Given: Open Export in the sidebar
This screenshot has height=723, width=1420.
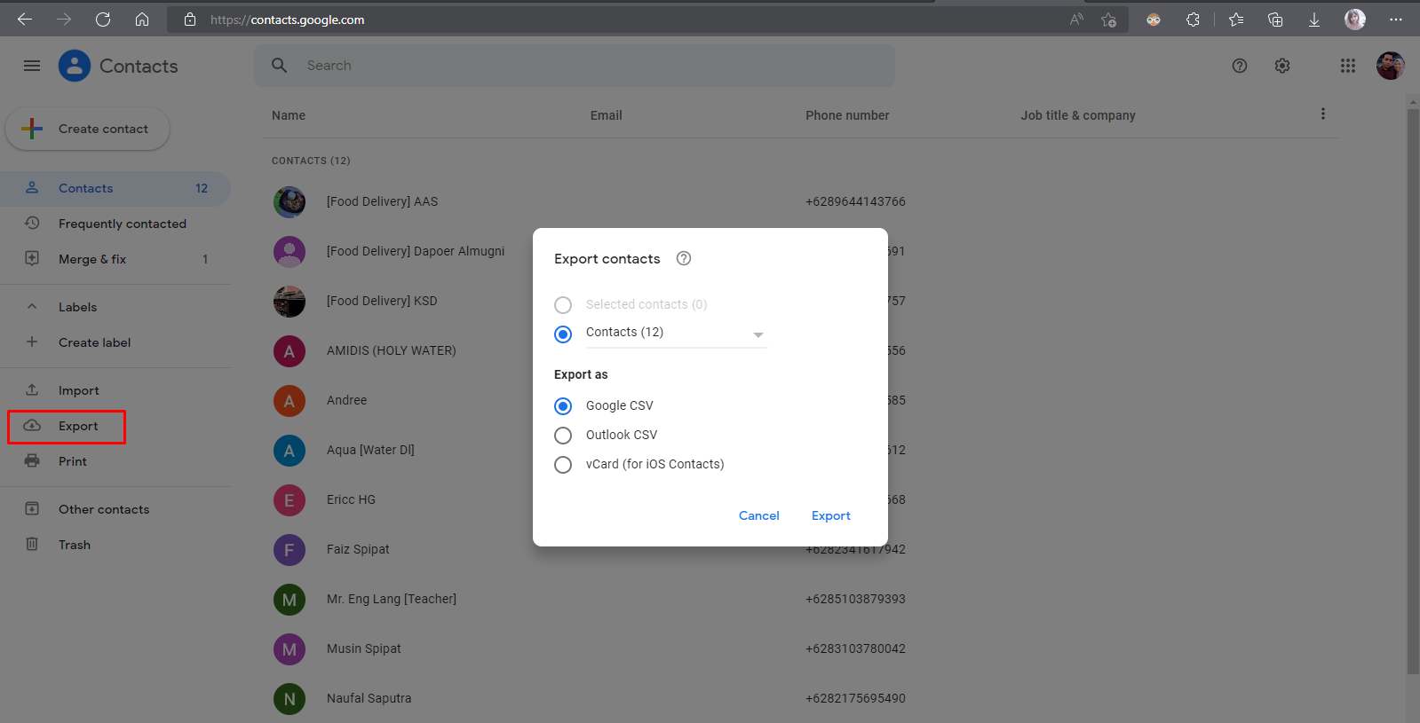Looking at the screenshot, I should (115, 426).
